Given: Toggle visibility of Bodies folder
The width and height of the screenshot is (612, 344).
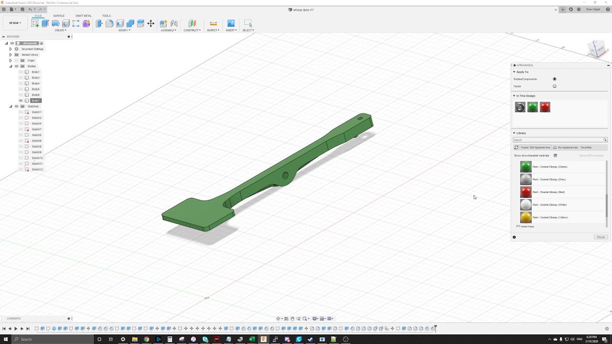Looking at the screenshot, I should point(16,66).
